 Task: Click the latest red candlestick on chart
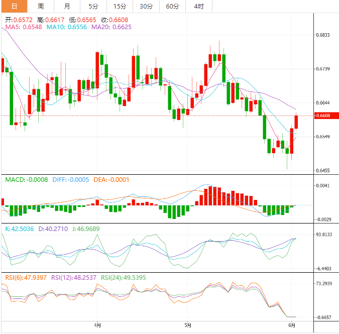pyautogui.click(x=296, y=122)
